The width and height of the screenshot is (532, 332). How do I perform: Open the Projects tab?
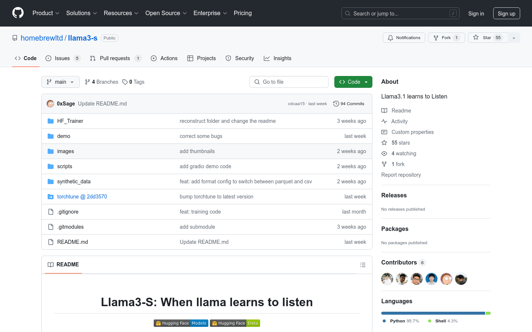click(x=202, y=58)
